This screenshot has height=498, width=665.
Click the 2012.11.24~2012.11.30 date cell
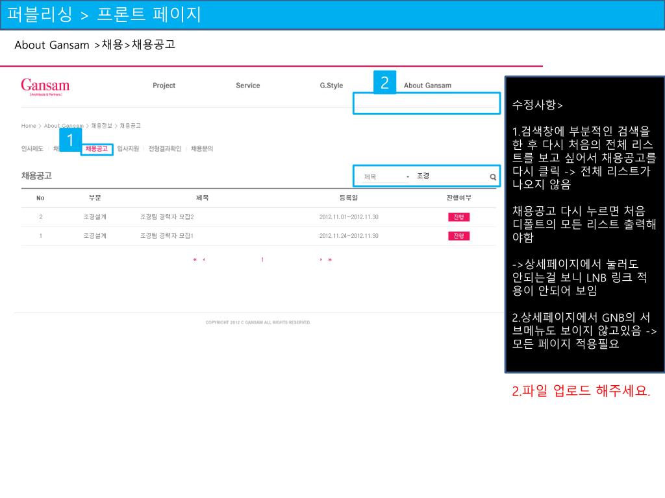tap(349, 236)
